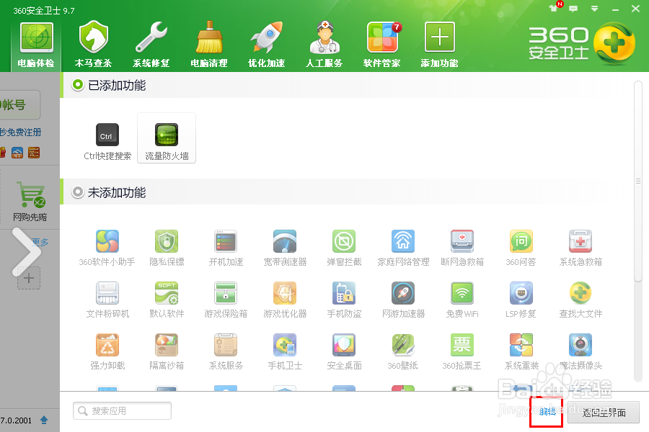Open the 强力卸载 uninstaller icon

pyautogui.click(x=107, y=345)
